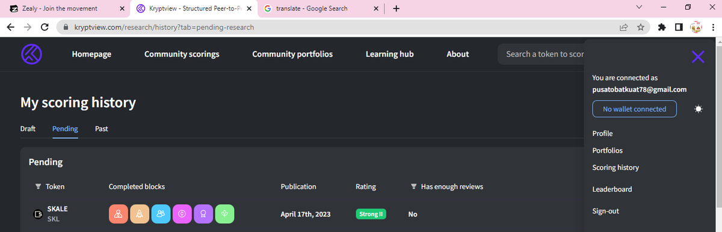Screen dimensions: 722x232
Task: Toggle the light/dark theme sun icon
Action: tap(698, 109)
